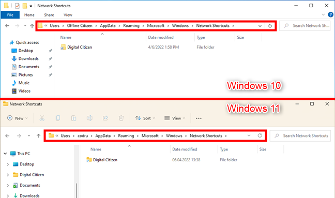Search Network Shortcuts field in Windows 11
The image size is (335, 198).
(300, 135)
